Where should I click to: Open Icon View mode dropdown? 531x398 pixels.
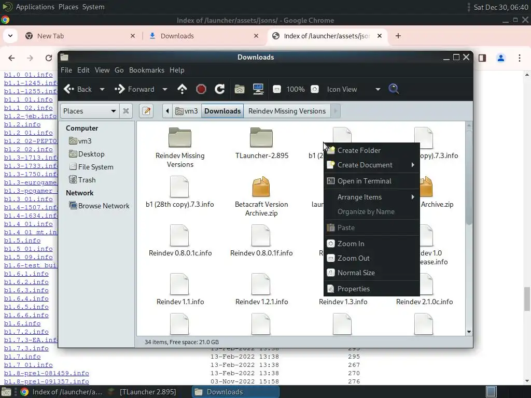pos(353,89)
